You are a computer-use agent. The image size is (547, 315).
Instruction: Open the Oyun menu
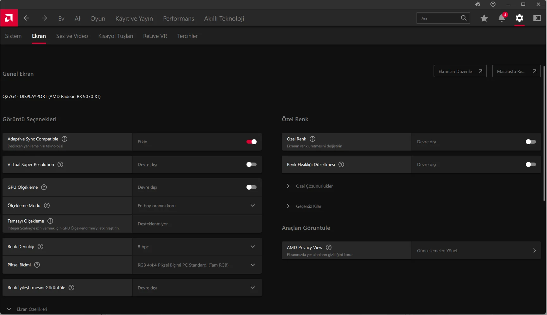click(98, 19)
